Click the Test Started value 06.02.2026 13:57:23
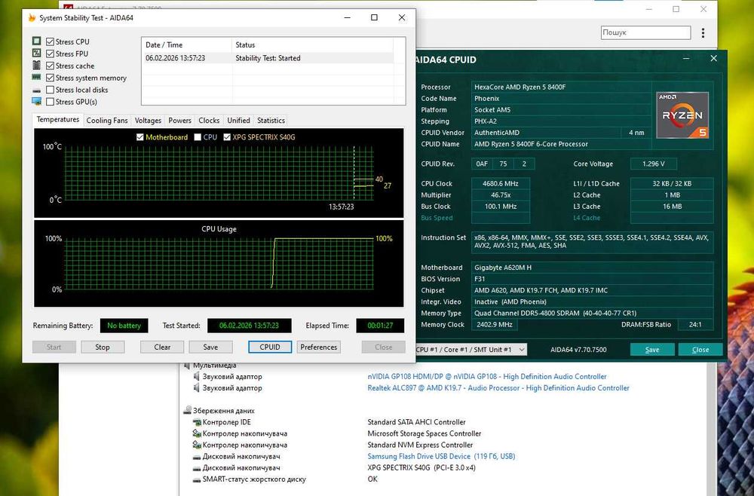Image resolution: width=754 pixels, height=496 pixels. tap(249, 326)
